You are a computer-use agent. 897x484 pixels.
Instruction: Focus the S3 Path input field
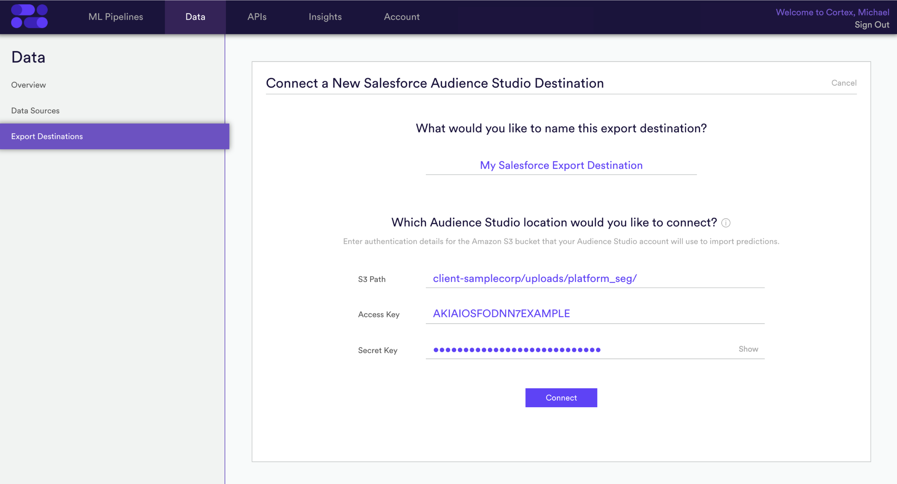[595, 279]
